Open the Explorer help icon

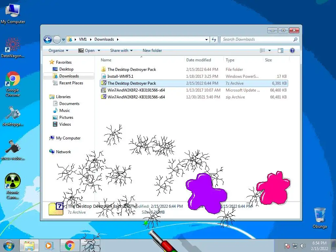(x=292, y=51)
